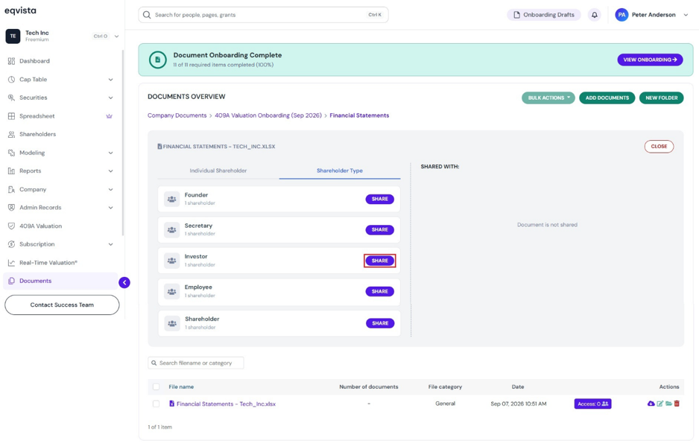Click the green edit pencil icon
699x443 pixels.
tap(660, 404)
